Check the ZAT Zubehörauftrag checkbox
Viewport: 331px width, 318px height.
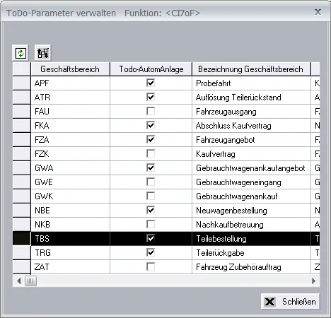[x=151, y=266]
